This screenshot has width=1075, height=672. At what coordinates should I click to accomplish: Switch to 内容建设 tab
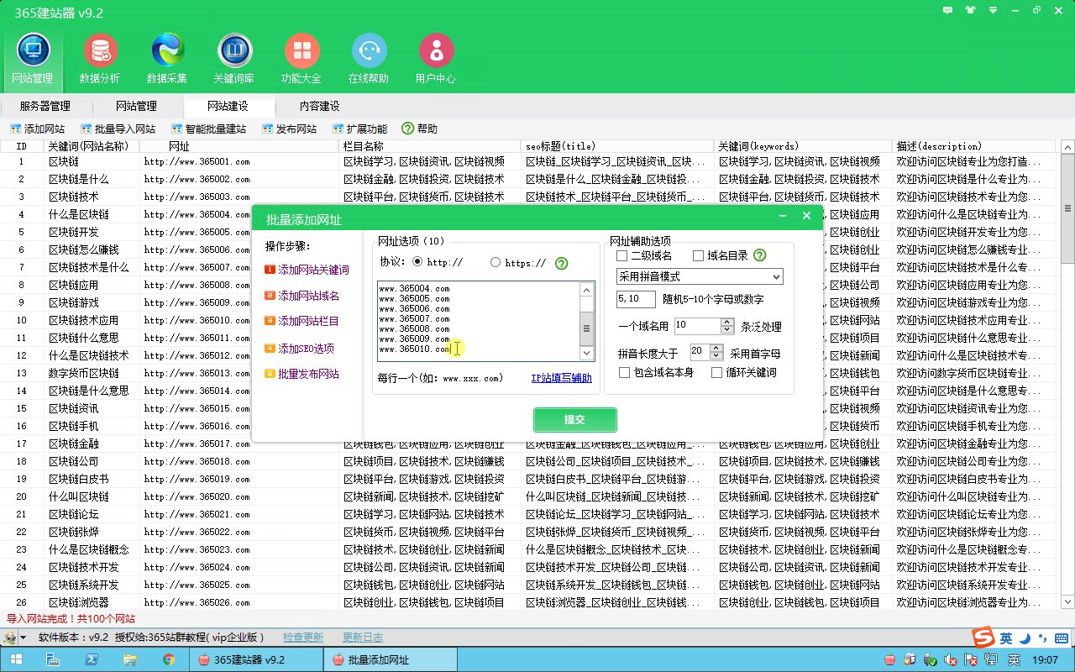pyautogui.click(x=320, y=106)
